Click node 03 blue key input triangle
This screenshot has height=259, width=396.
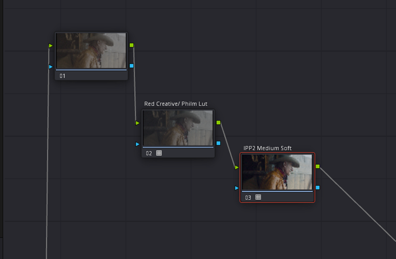coord(237,188)
